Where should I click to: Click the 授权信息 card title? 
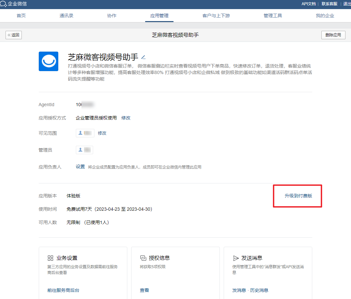pyautogui.click(x=159, y=258)
